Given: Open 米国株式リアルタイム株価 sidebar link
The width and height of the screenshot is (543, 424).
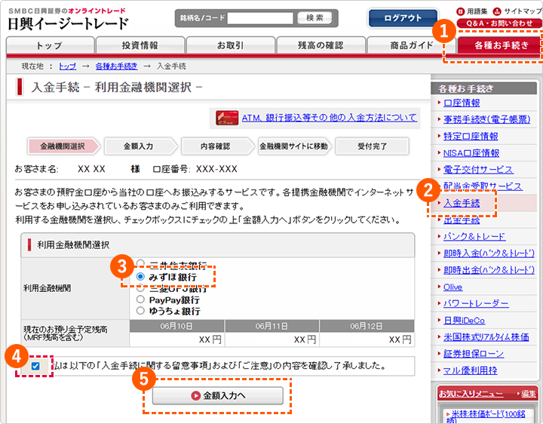Looking at the screenshot, I should [486, 337].
